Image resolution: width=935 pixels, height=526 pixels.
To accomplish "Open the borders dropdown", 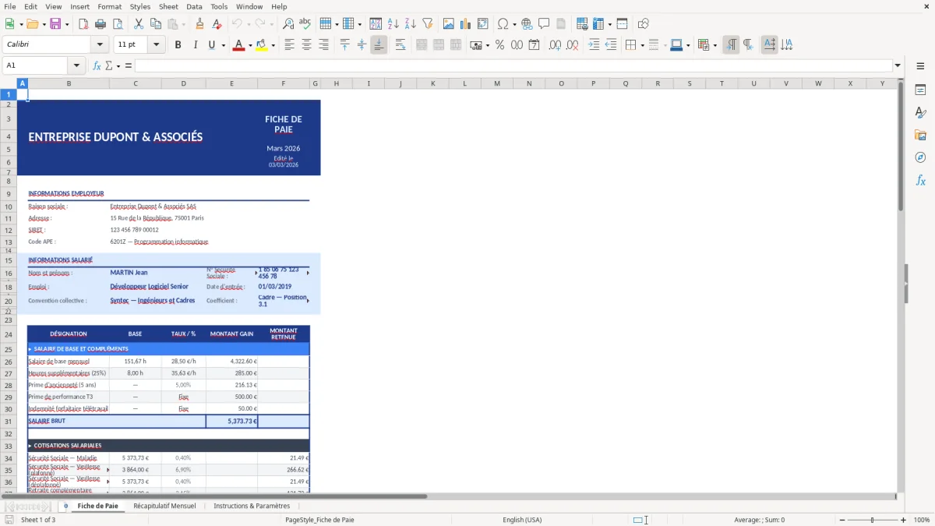I will (x=642, y=44).
